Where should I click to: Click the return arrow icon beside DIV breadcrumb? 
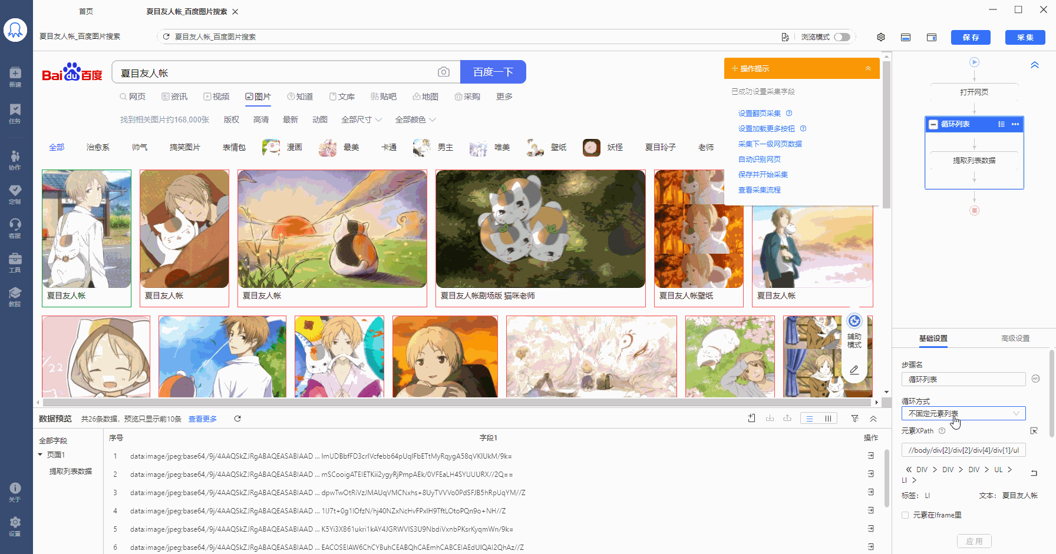pyautogui.click(x=1034, y=473)
